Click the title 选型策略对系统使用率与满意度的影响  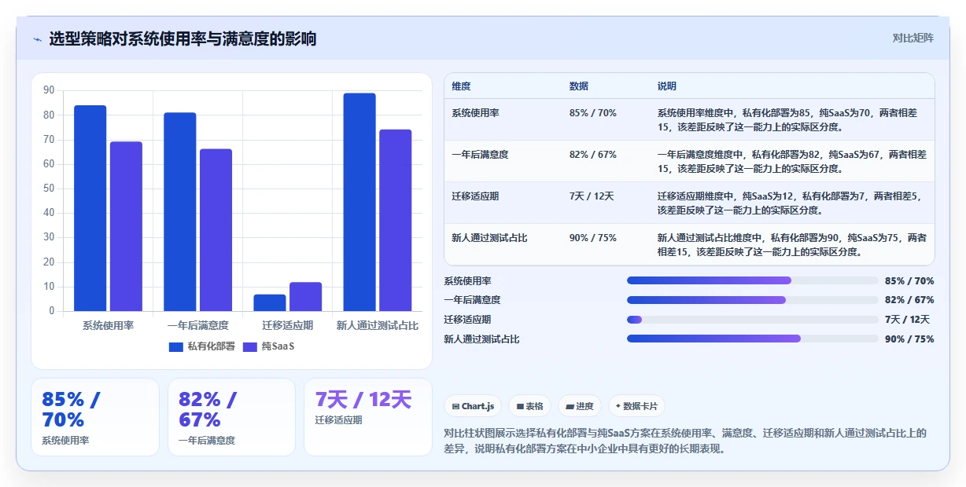coord(183,39)
